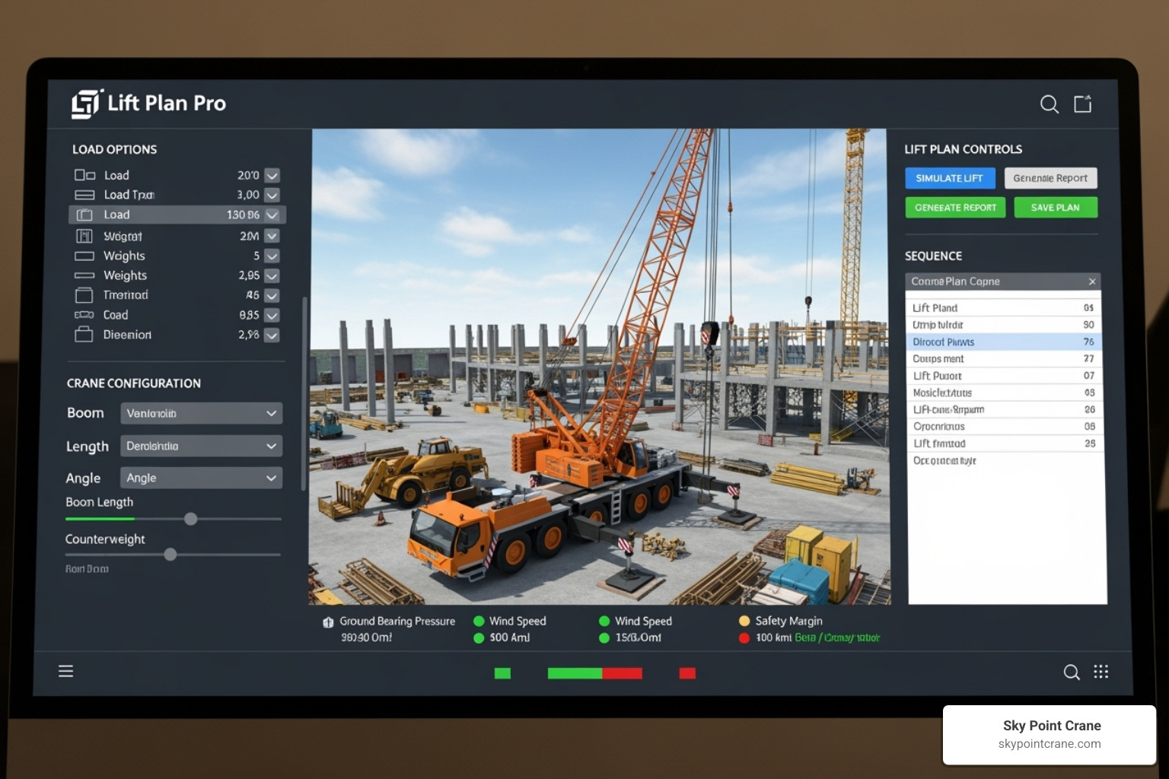Click the green Save Plan button
Viewport: 1169px width, 779px height.
click(x=1056, y=207)
